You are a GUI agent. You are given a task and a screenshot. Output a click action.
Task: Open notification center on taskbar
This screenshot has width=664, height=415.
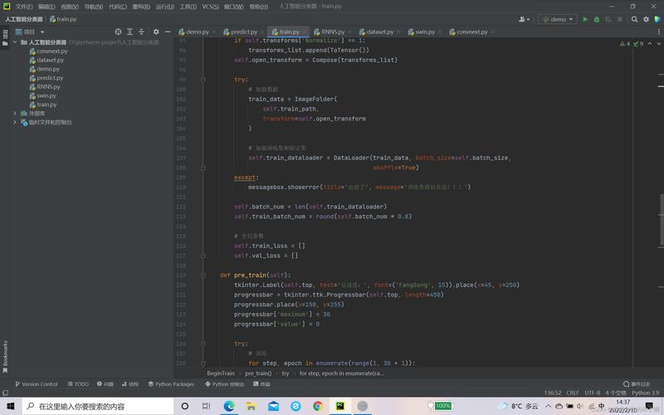click(x=649, y=406)
